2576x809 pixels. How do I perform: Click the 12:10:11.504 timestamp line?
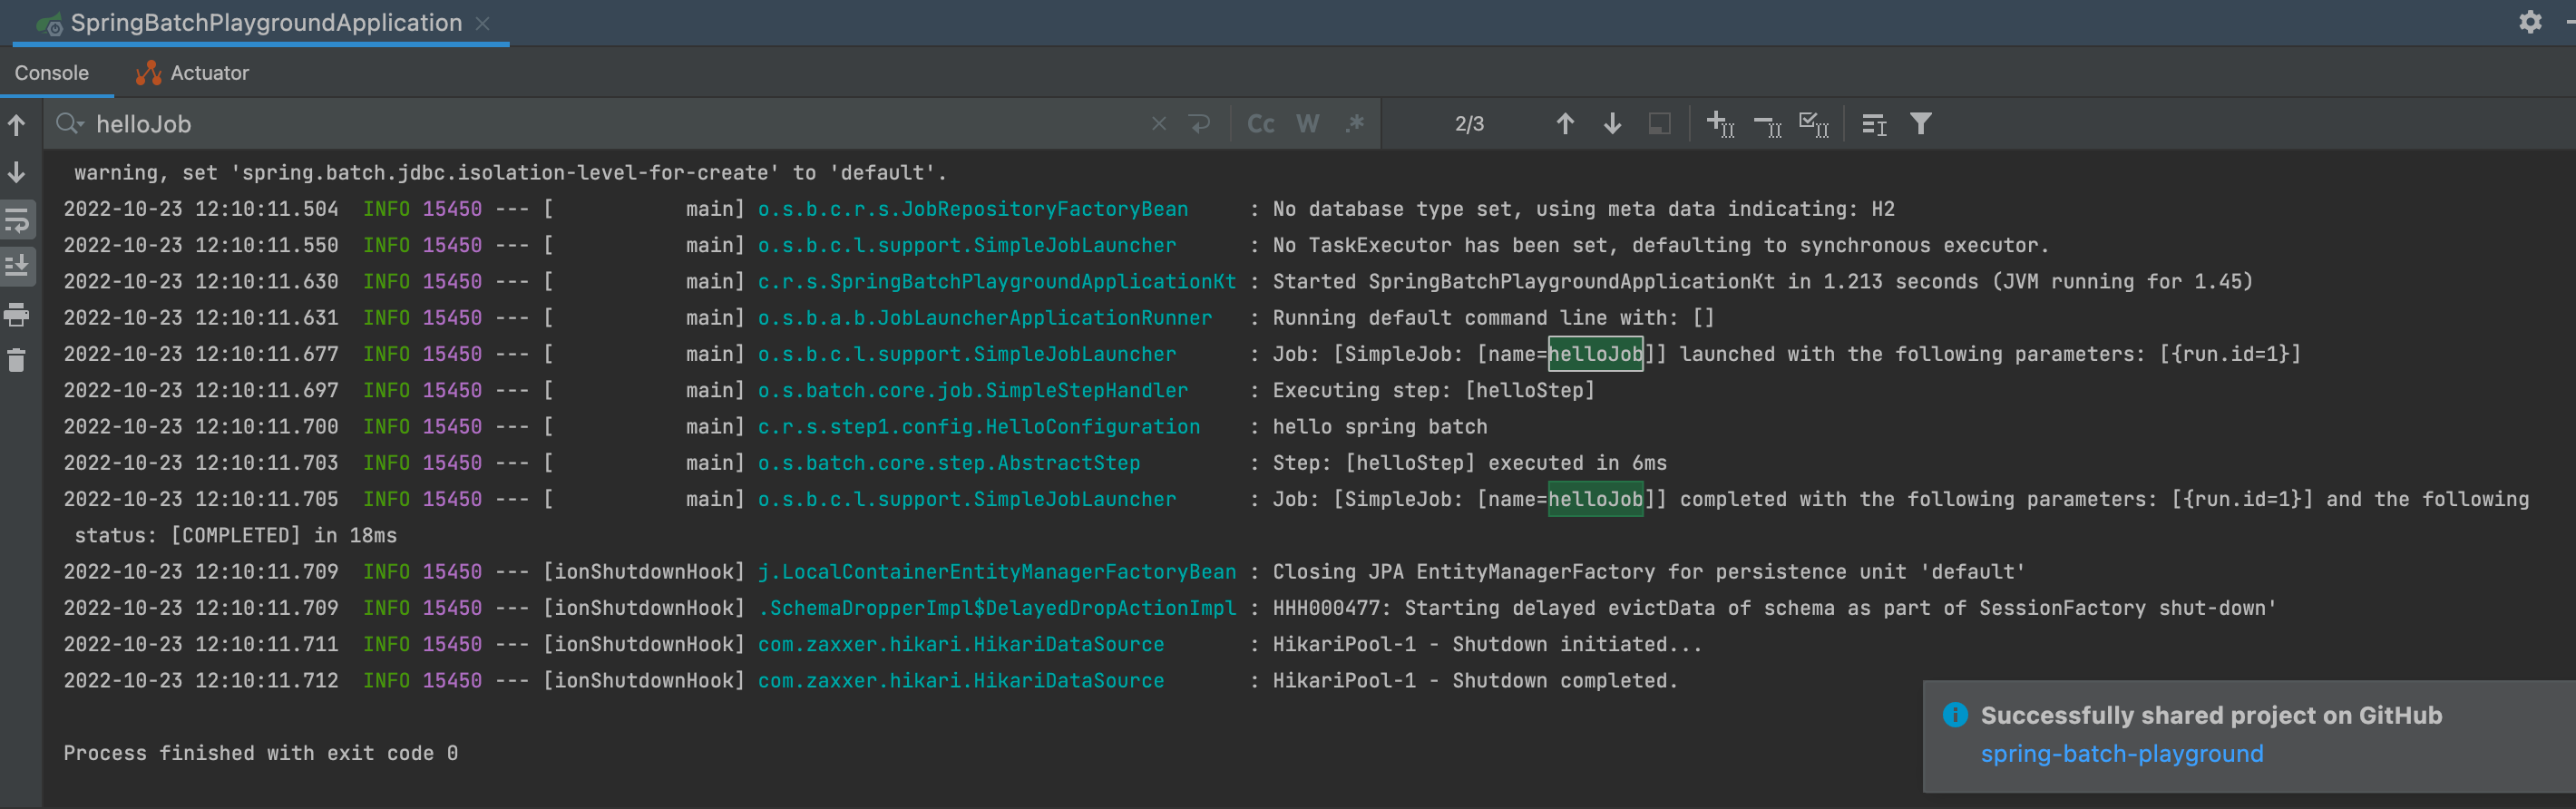[200, 209]
